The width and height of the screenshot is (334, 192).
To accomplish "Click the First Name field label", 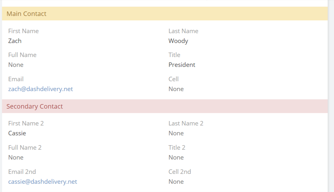I will pyautogui.click(x=23, y=31).
